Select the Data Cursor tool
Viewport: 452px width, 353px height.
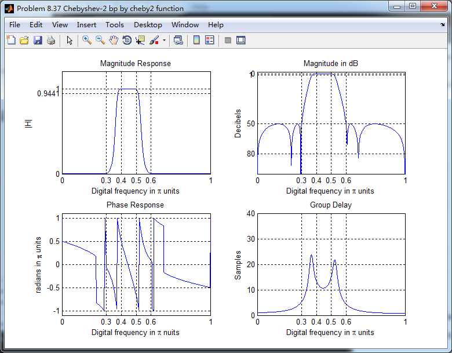point(140,40)
